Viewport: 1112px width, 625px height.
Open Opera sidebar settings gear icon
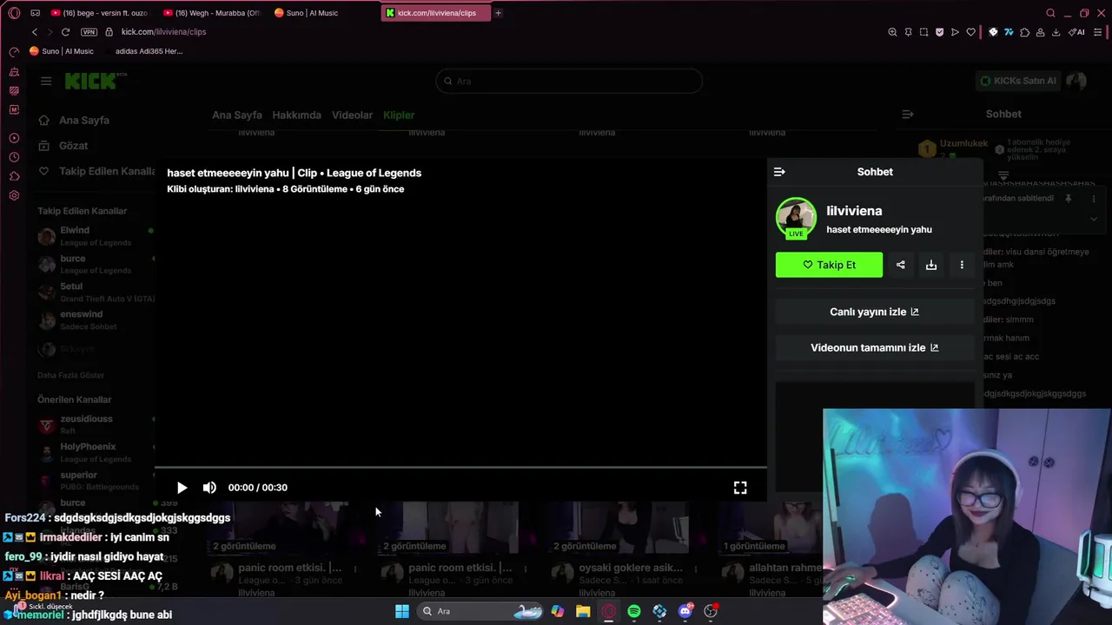pyautogui.click(x=14, y=195)
